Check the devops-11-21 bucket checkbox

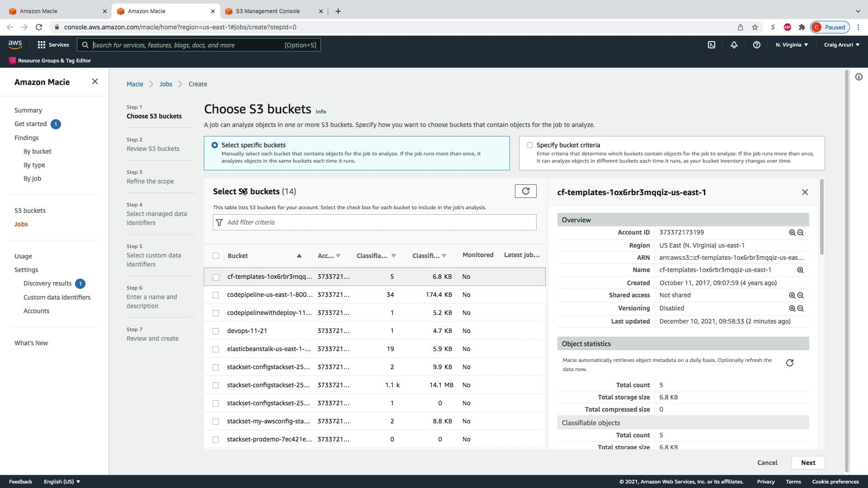click(x=216, y=331)
